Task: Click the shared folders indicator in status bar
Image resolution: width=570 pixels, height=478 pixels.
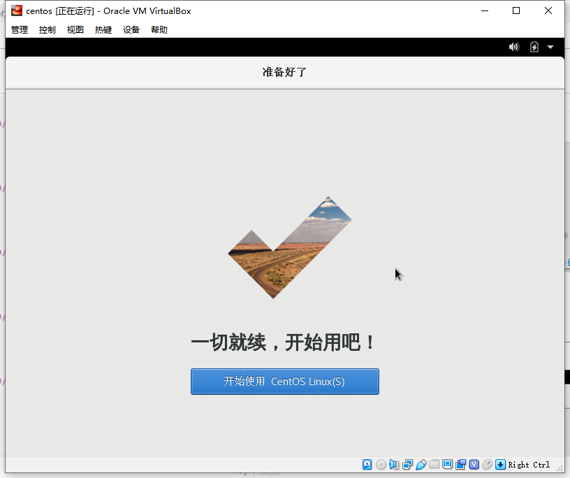Action: 434,465
